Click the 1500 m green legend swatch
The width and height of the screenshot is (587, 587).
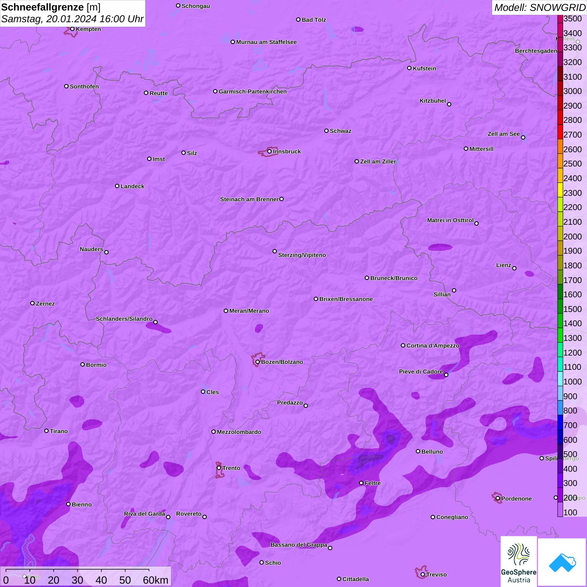pos(560,306)
